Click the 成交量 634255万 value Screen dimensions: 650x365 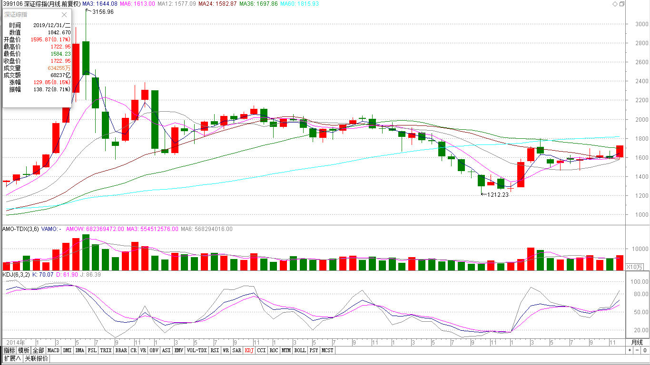(x=59, y=68)
